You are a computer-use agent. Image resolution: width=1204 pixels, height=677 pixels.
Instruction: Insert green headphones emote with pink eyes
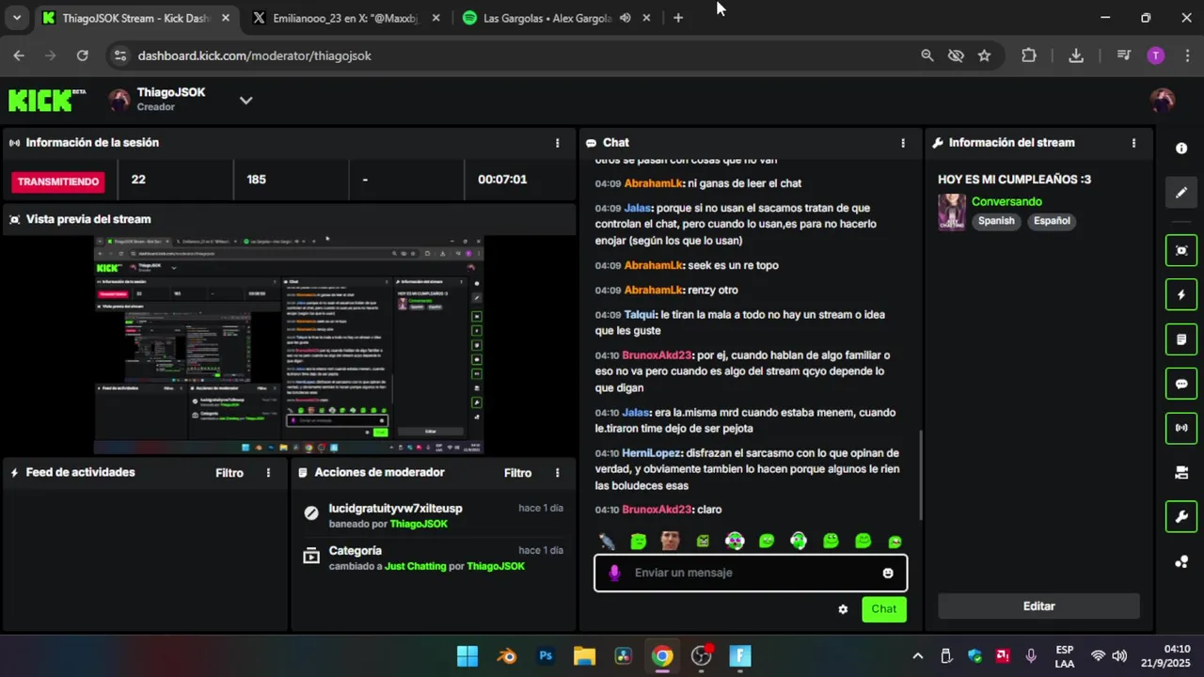735,541
